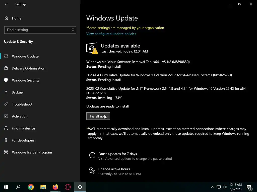The height and width of the screenshot is (192, 257).
Task: Click the Activation checkmark circle icon
Action: click(x=6, y=116)
